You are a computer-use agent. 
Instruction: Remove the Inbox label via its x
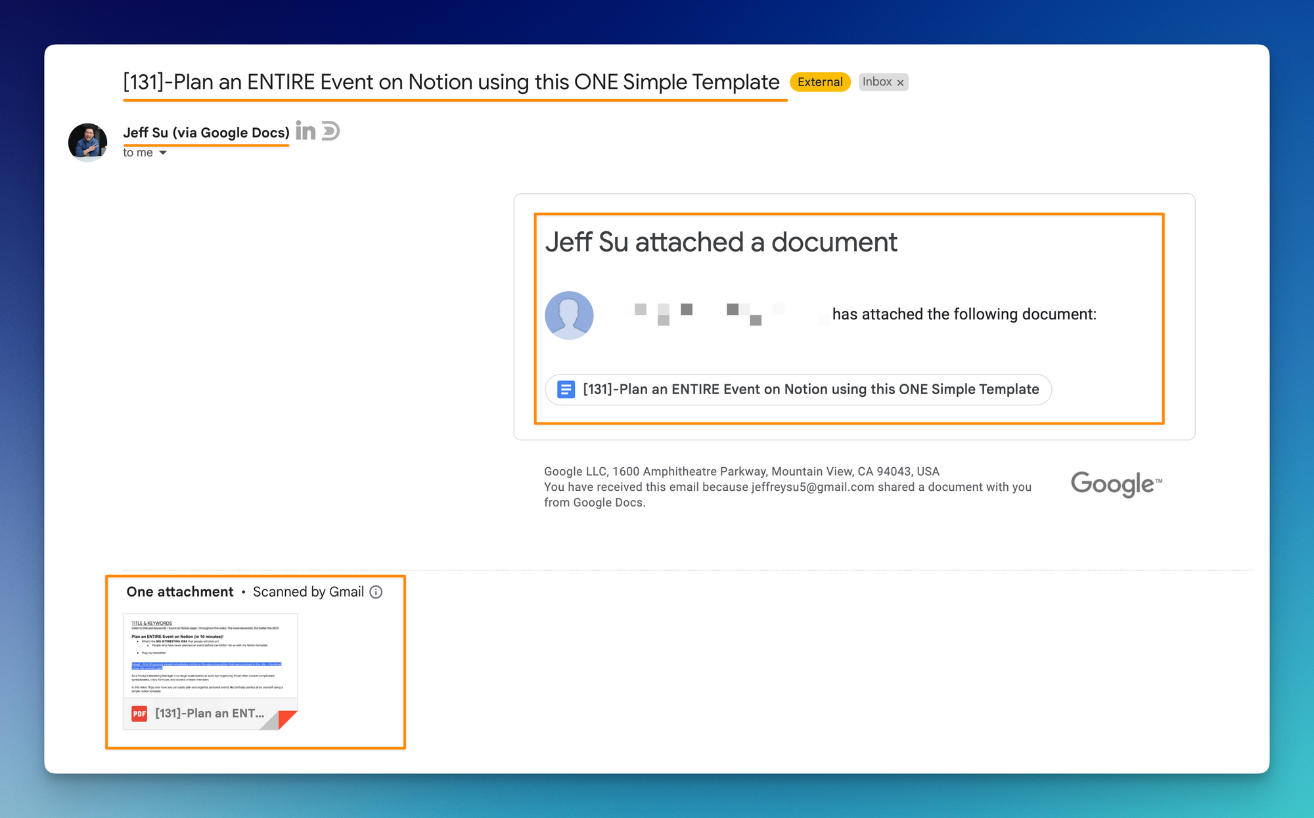[x=901, y=83]
